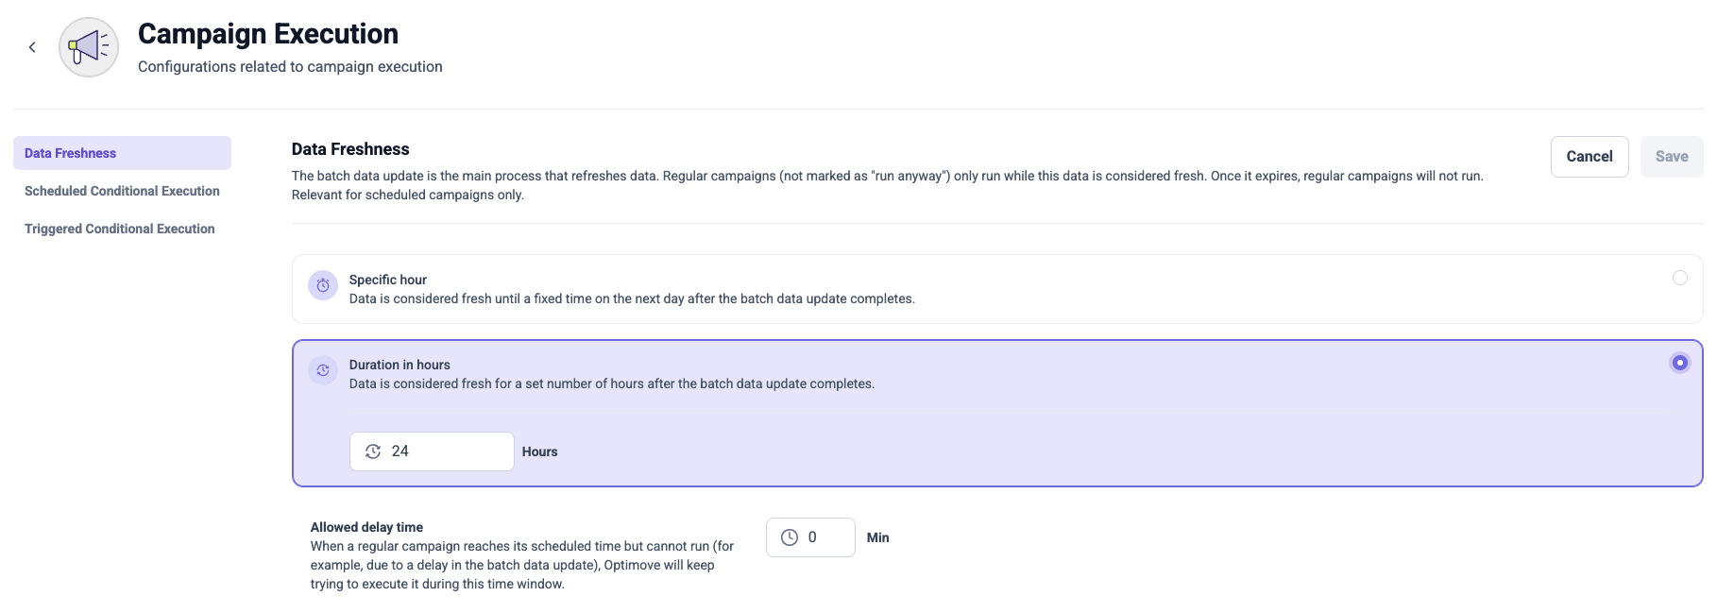The width and height of the screenshot is (1717, 613).
Task: Choose the Duration in hours option card
Action: tap(997, 414)
